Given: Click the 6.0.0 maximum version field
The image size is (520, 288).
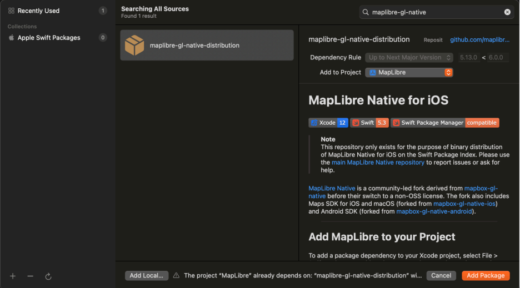Looking at the screenshot, I should [498, 57].
